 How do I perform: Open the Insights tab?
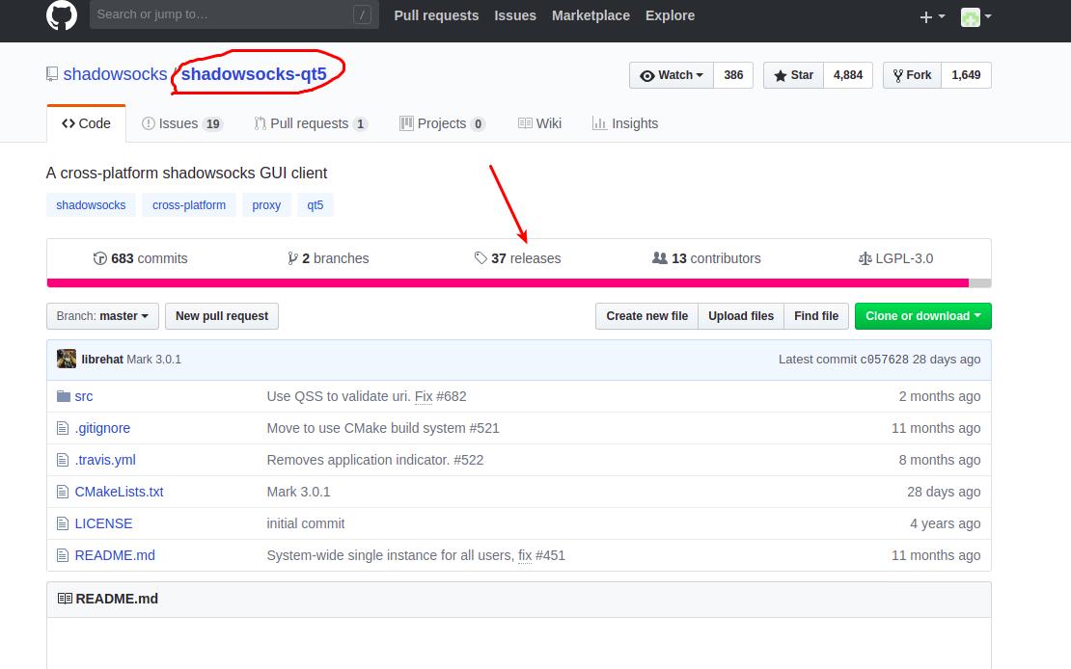pos(625,123)
